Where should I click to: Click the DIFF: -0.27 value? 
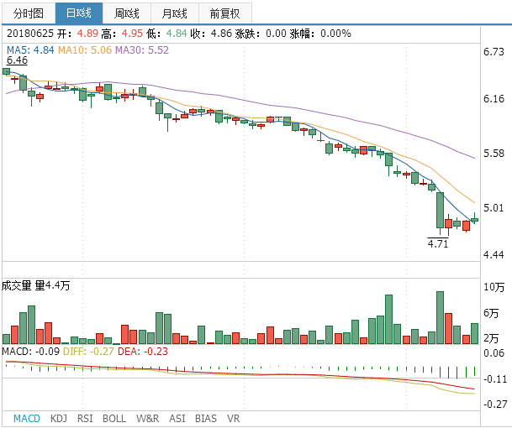(88, 352)
